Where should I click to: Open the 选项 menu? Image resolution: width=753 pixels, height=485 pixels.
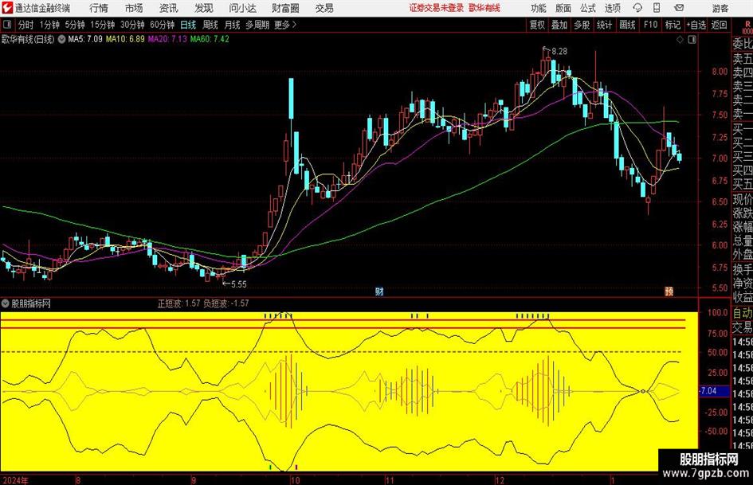(x=612, y=8)
